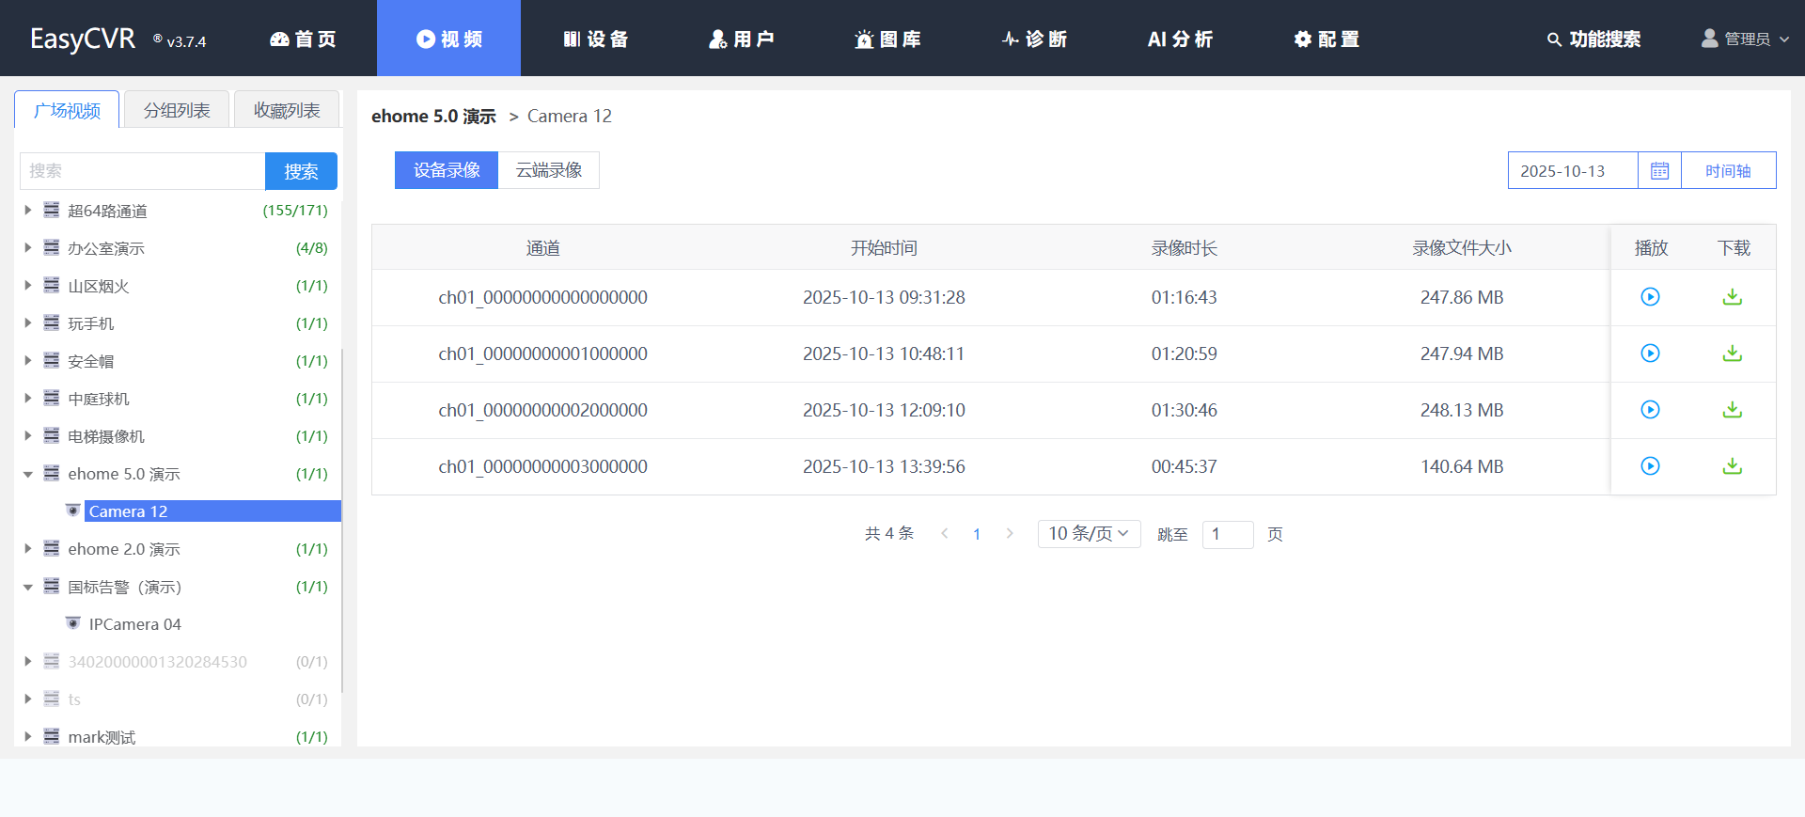Screen dimensions: 1805x817
Task: Collapse the ehome 5.0 演示 node
Action: pos(28,474)
